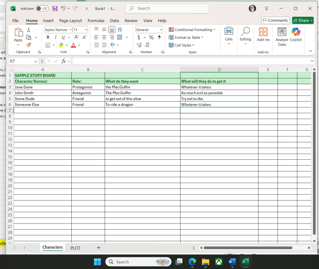Click the Format Painter brush icon
This screenshot has width=319, height=269.
click(29, 45)
